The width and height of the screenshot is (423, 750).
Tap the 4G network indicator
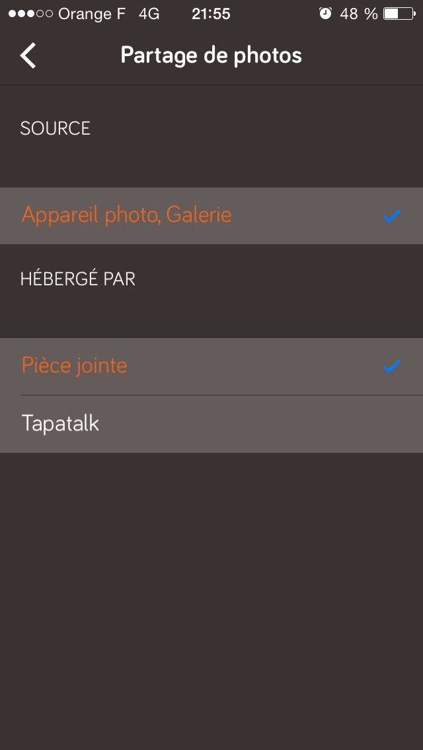[149, 13]
